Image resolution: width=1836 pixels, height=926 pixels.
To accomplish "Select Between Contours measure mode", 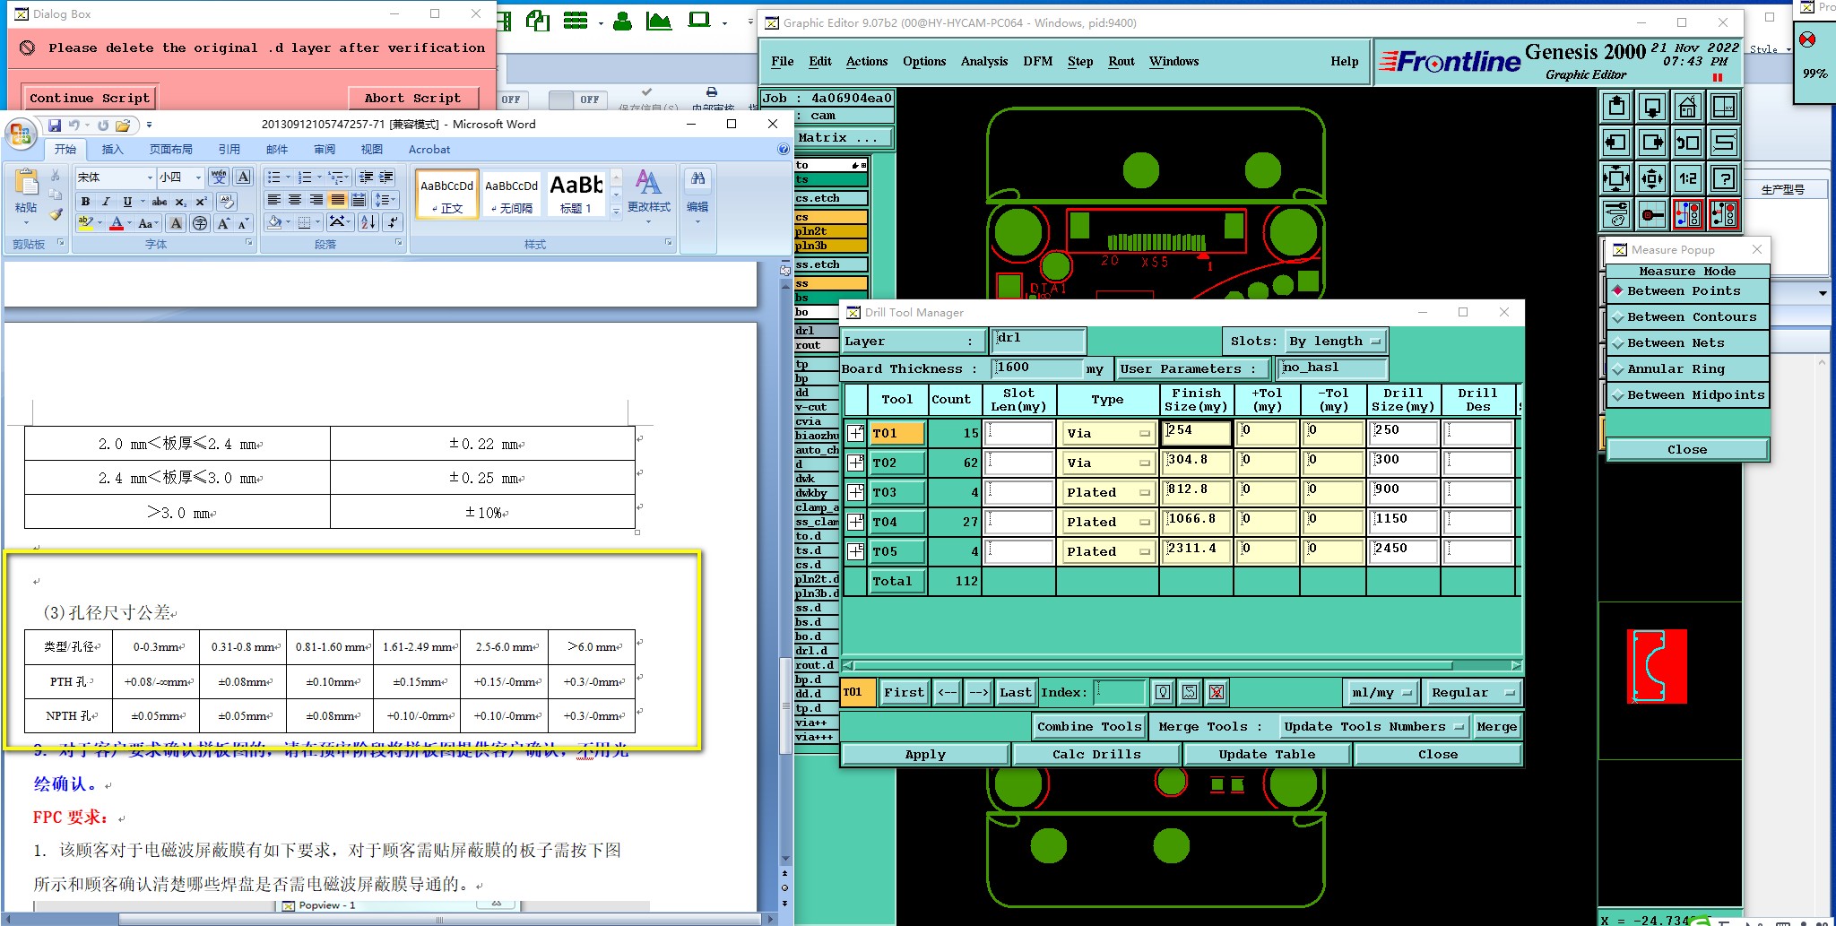I will 1687,316.
